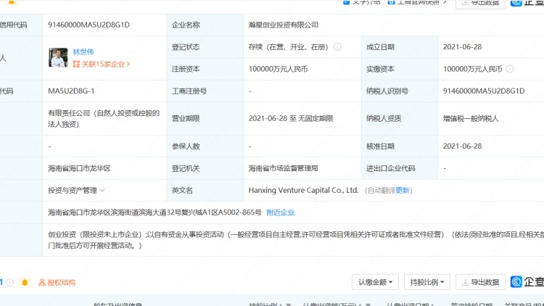
Task: Click 更新 link beside the English name
Action: [x=403, y=191]
